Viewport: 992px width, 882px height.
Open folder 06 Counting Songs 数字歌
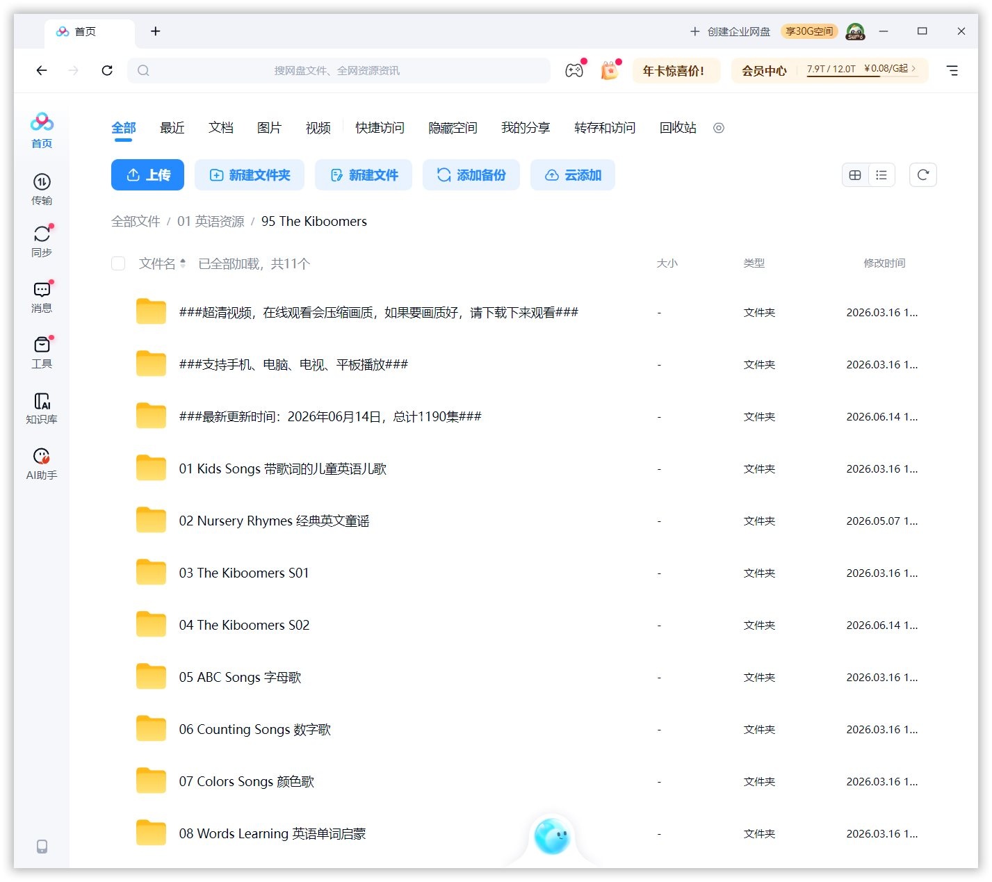pos(254,729)
